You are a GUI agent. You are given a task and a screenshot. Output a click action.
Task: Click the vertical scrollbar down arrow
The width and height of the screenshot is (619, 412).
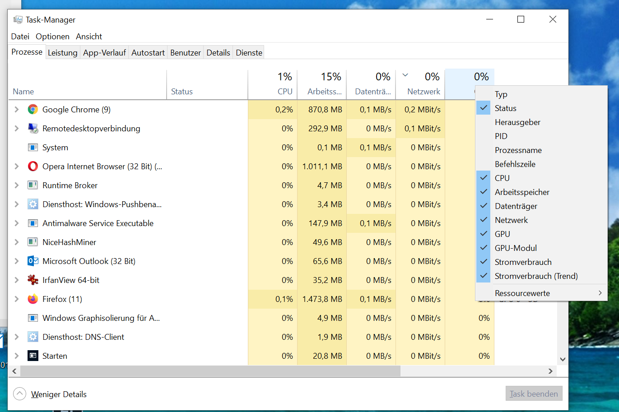click(x=563, y=360)
